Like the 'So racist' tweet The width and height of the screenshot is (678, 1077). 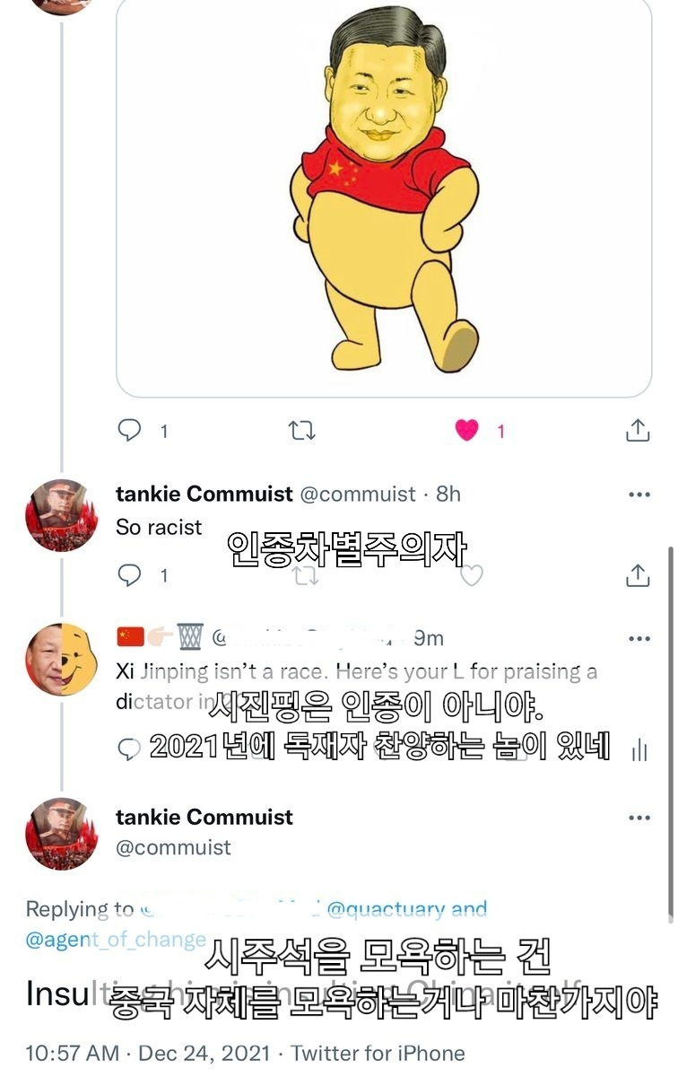[472, 575]
